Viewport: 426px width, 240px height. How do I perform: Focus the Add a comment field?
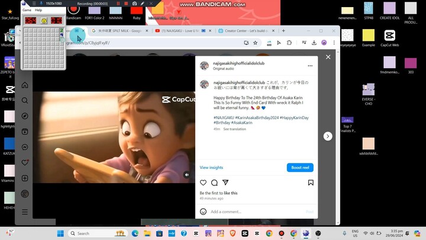(257, 212)
